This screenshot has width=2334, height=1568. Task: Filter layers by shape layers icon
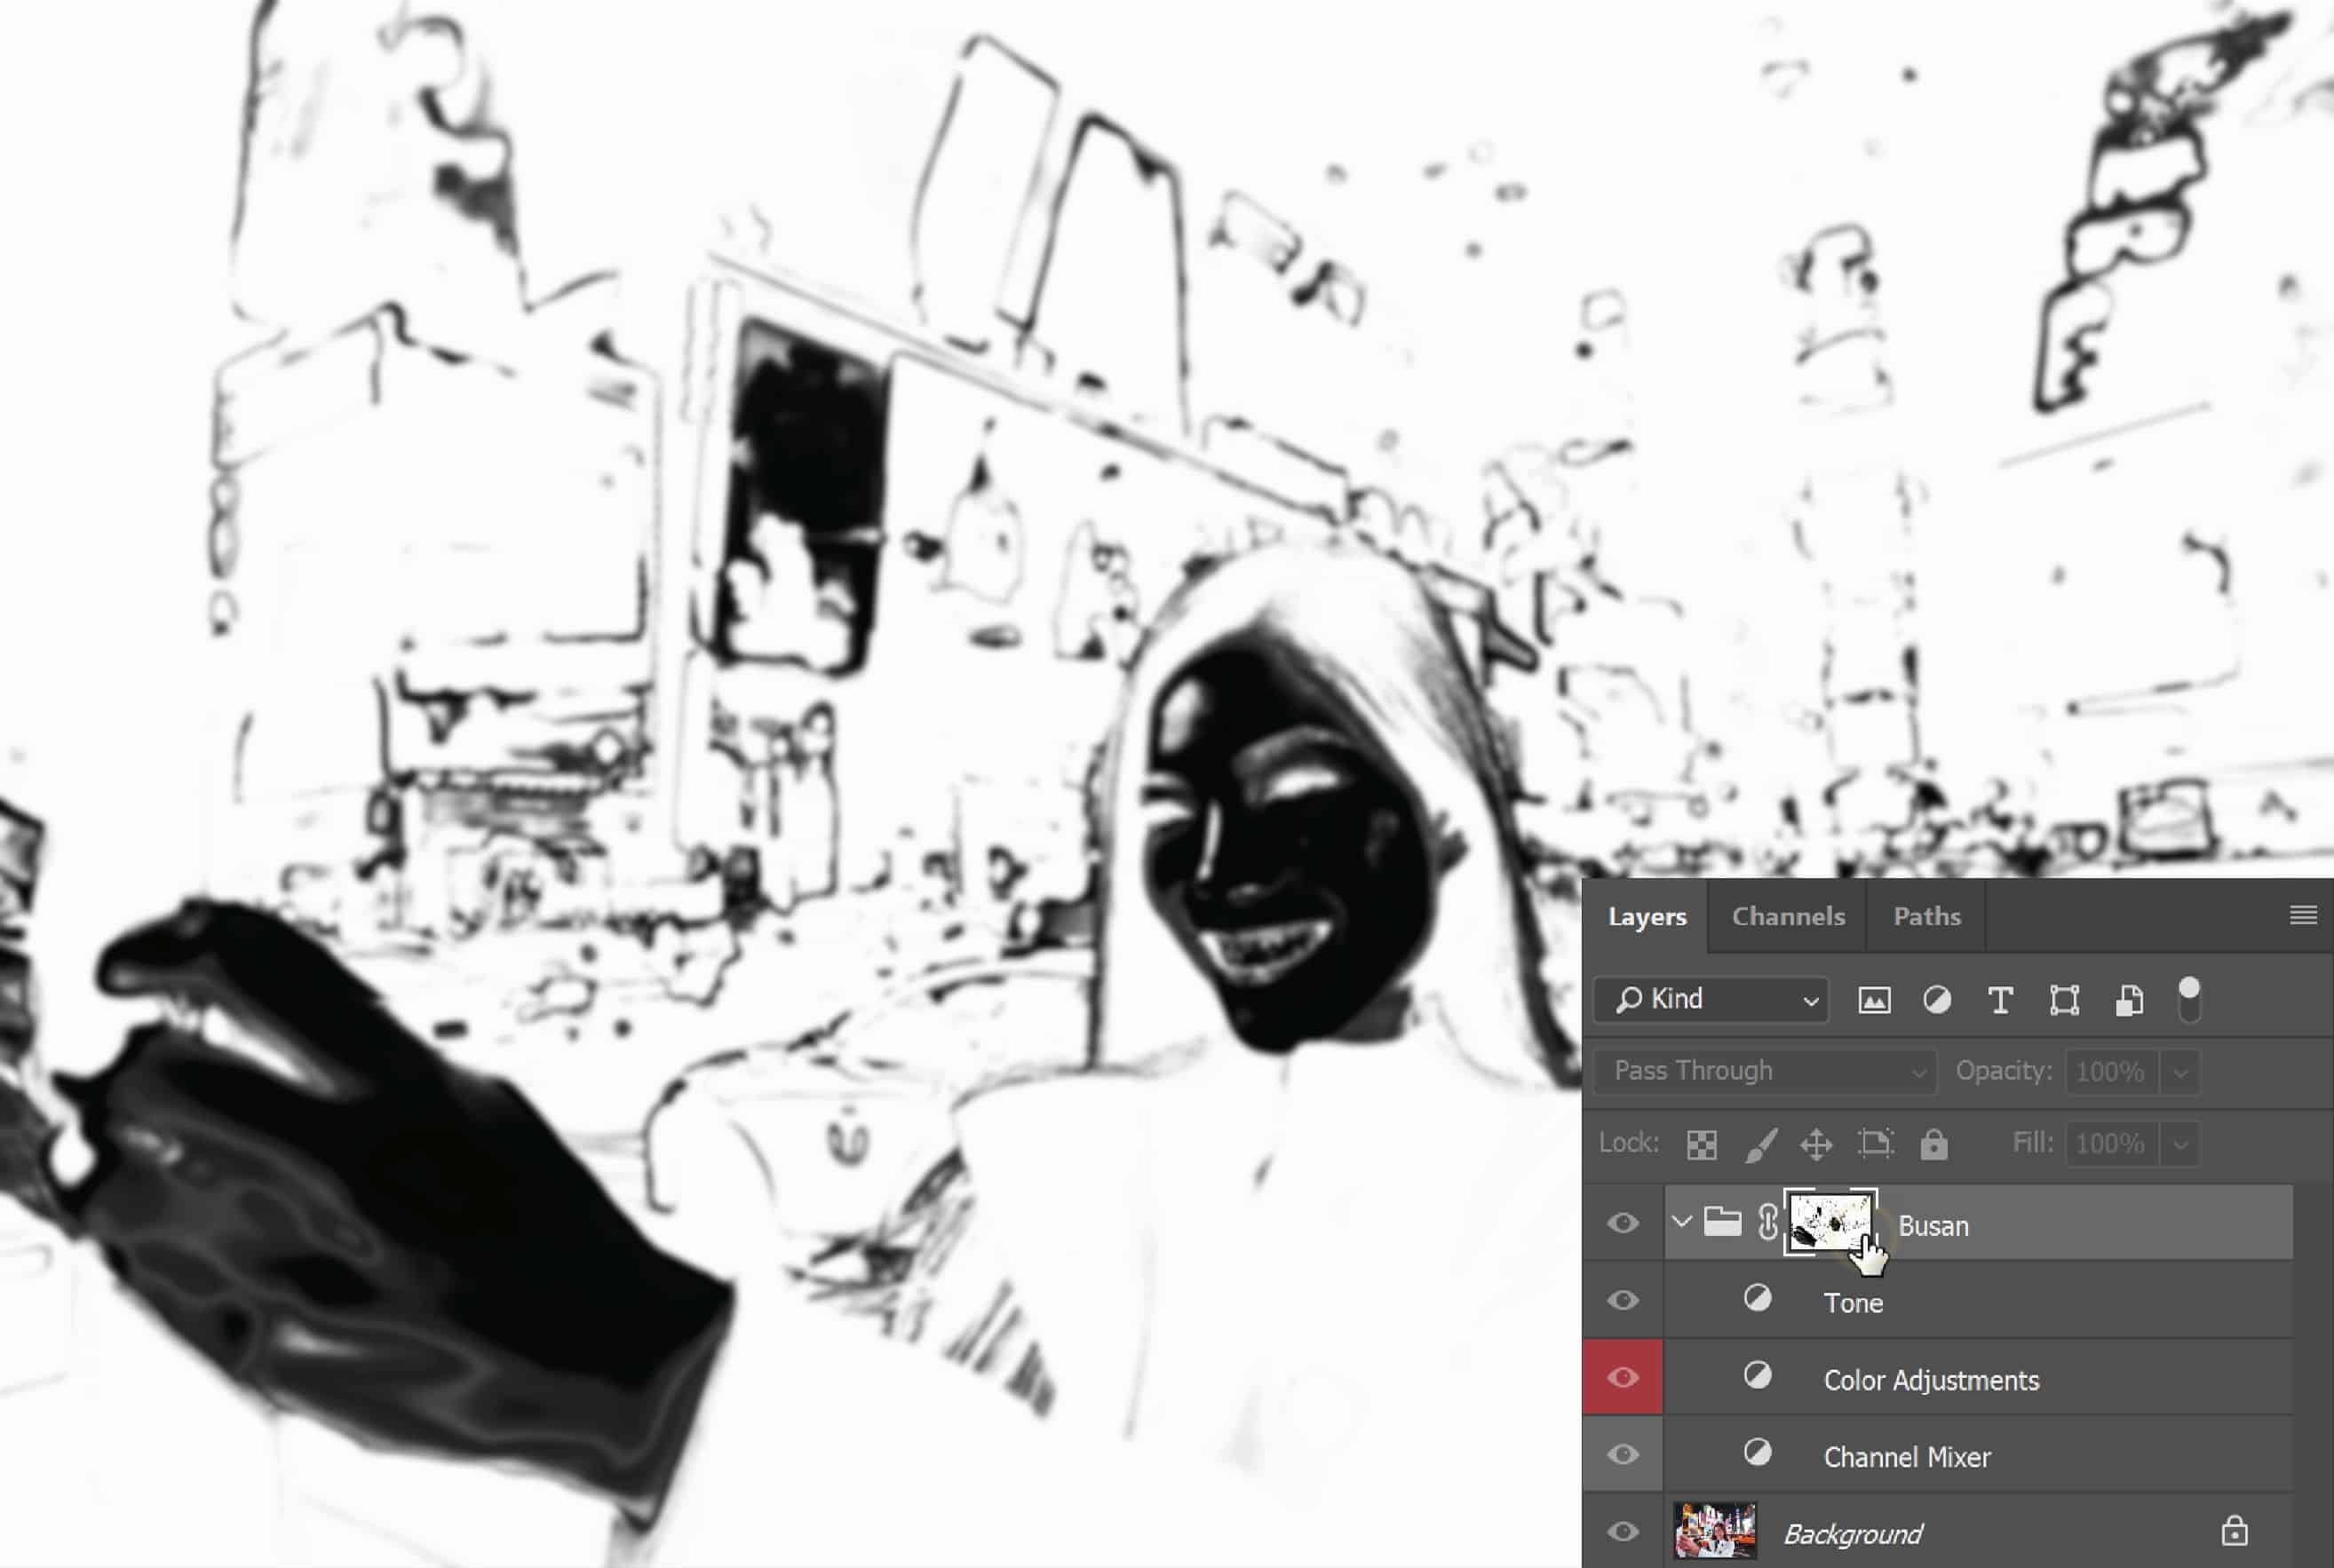(2064, 1000)
